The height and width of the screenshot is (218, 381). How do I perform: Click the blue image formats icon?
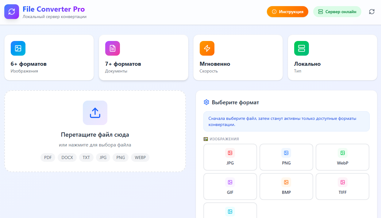[x=18, y=48]
